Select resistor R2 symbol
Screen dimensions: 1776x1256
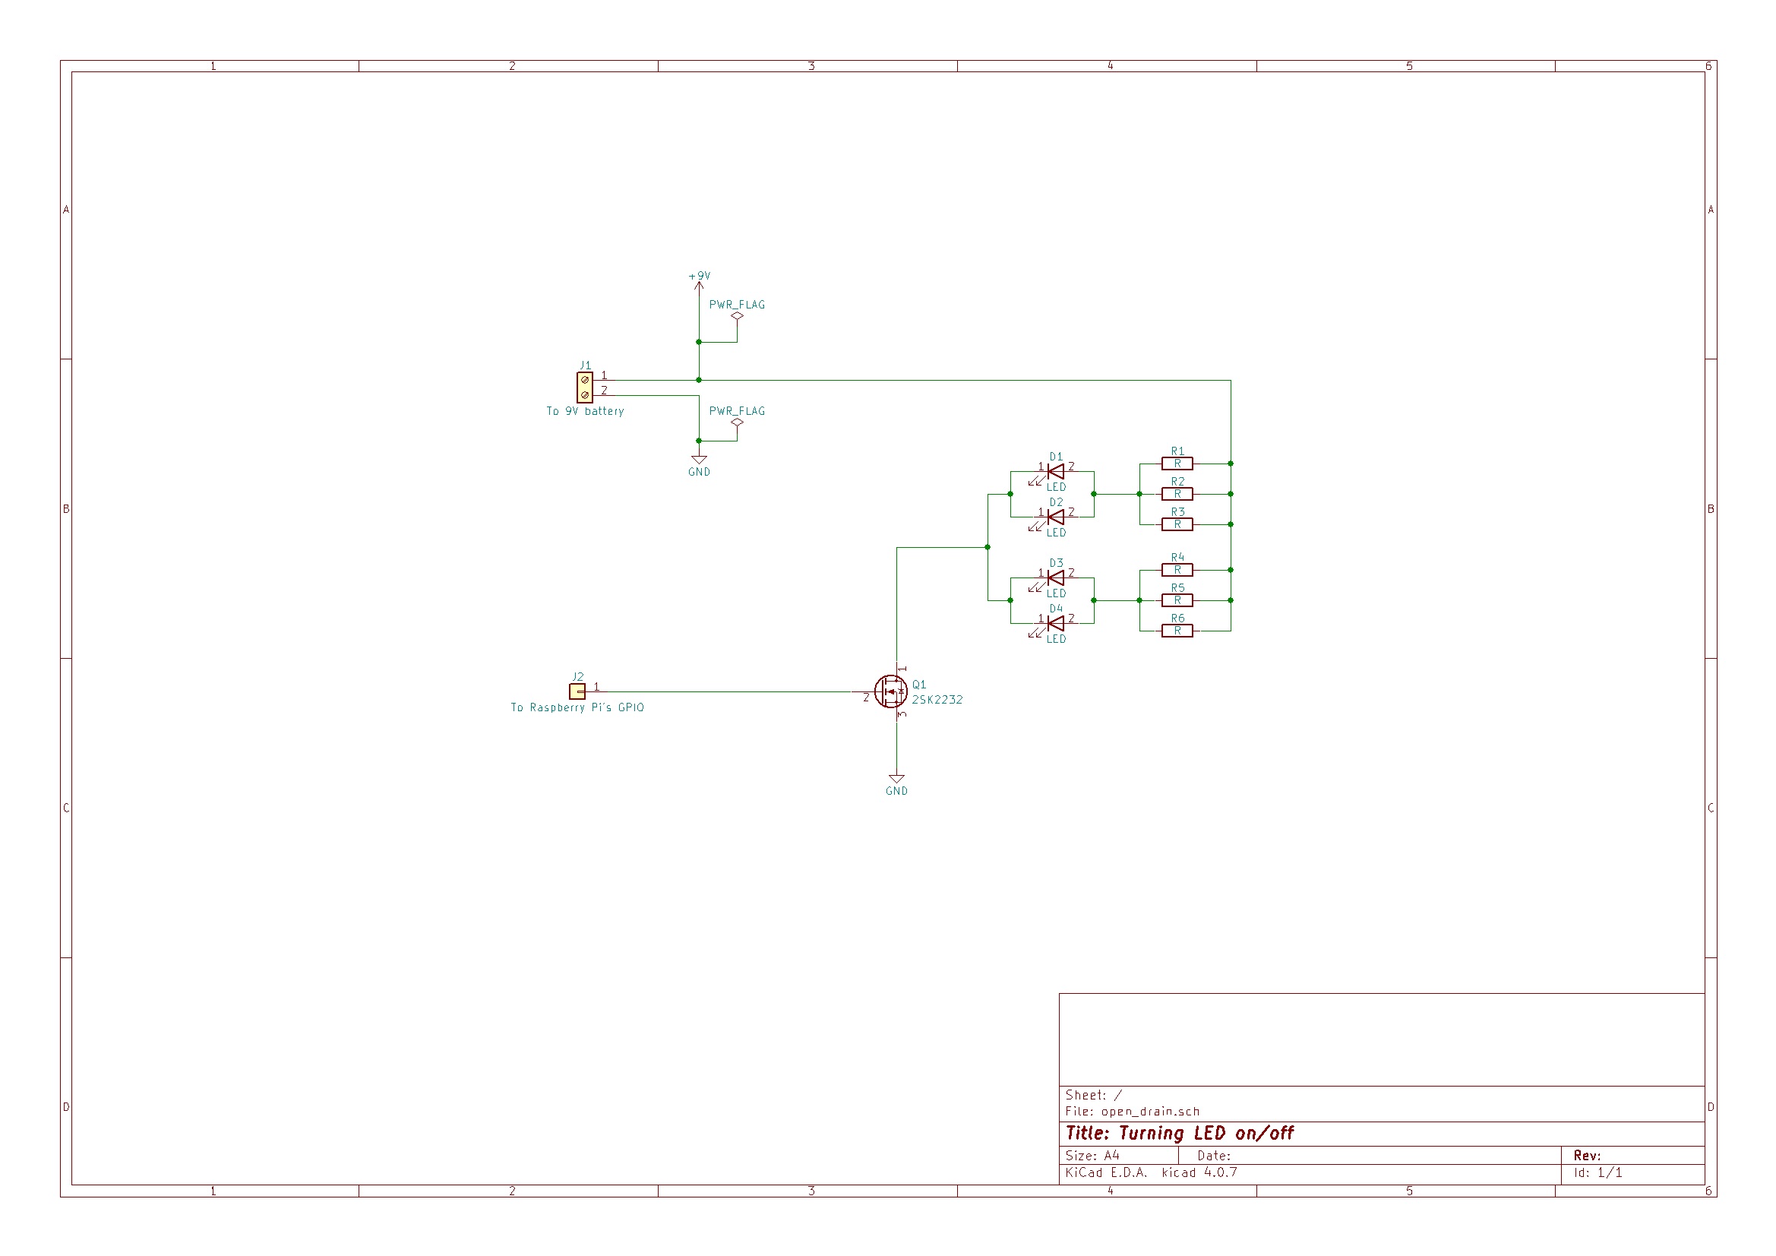[x=1177, y=495]
